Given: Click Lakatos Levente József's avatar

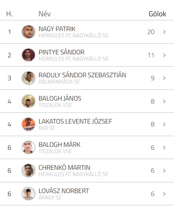Looking at the screenshot, I should 29,124.
